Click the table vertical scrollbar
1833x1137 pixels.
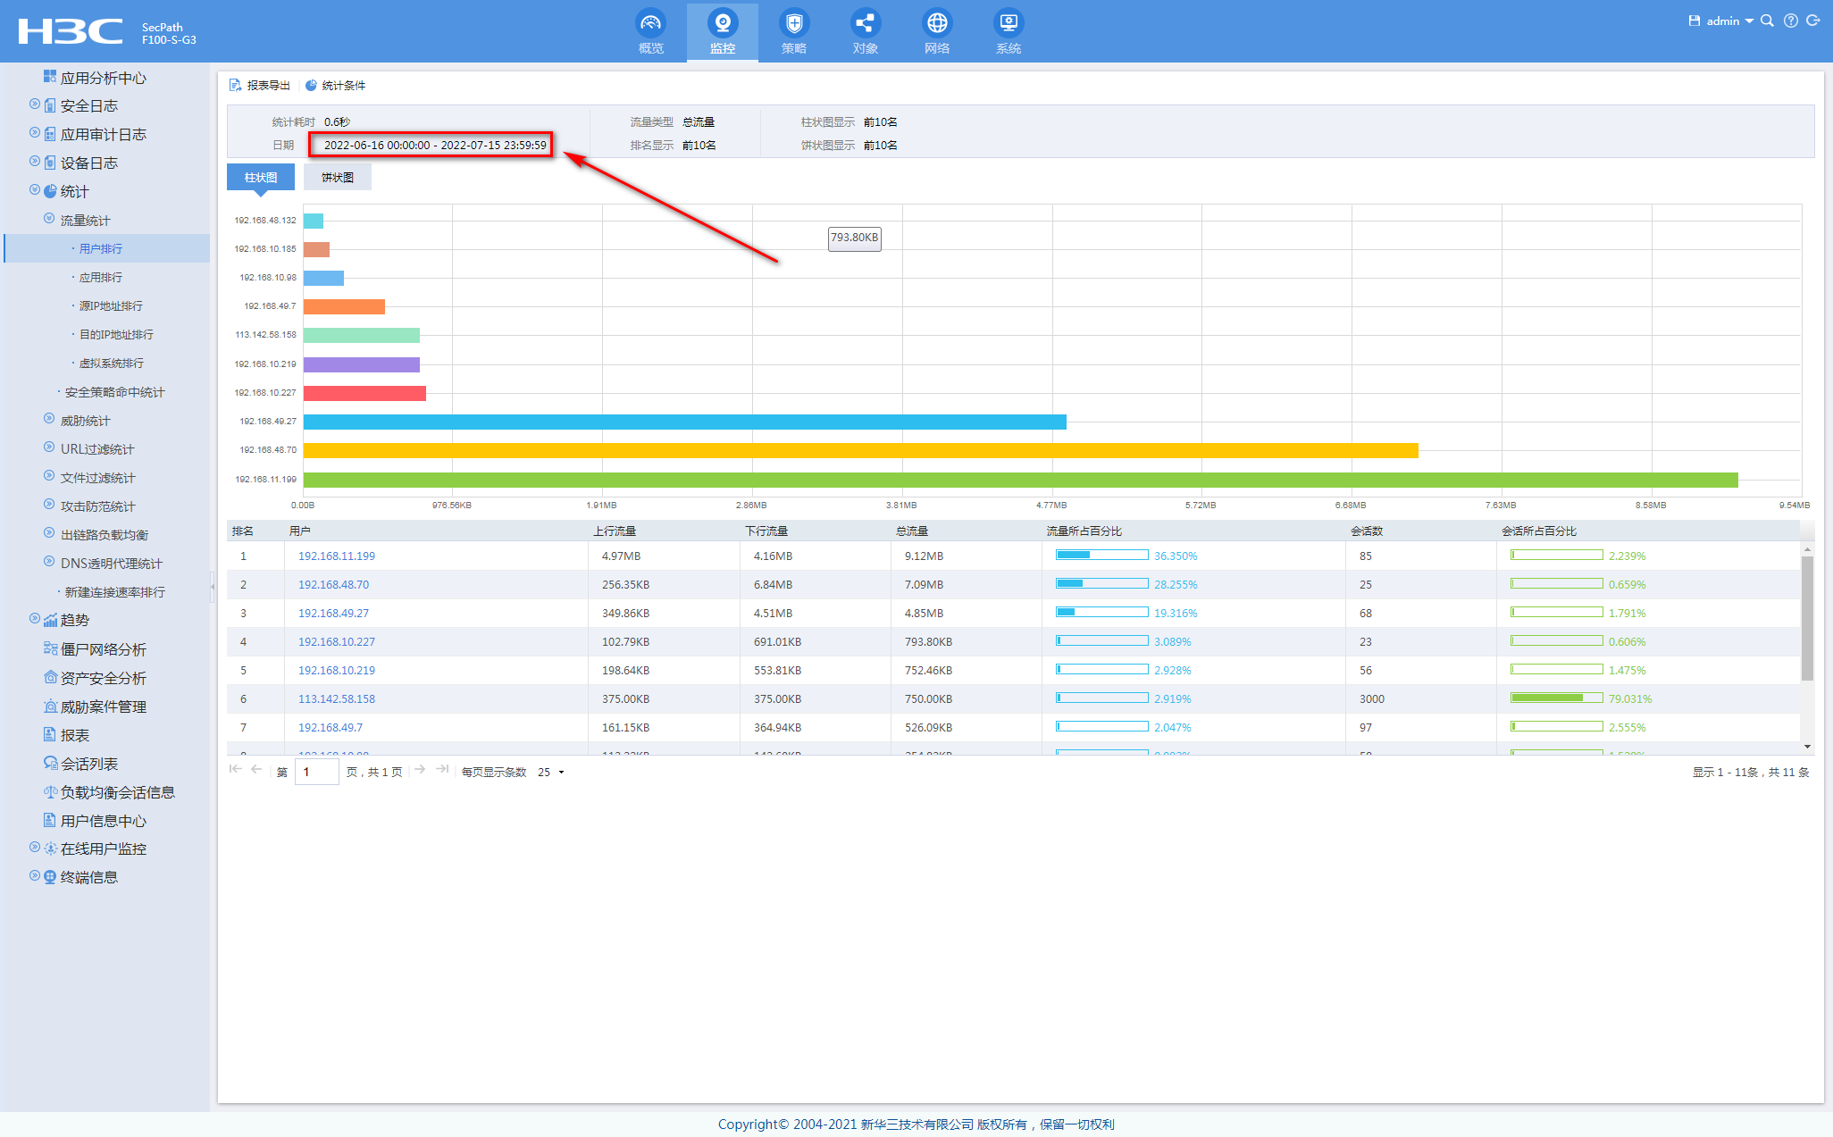pyautogui.click(x=1807, y=616)
